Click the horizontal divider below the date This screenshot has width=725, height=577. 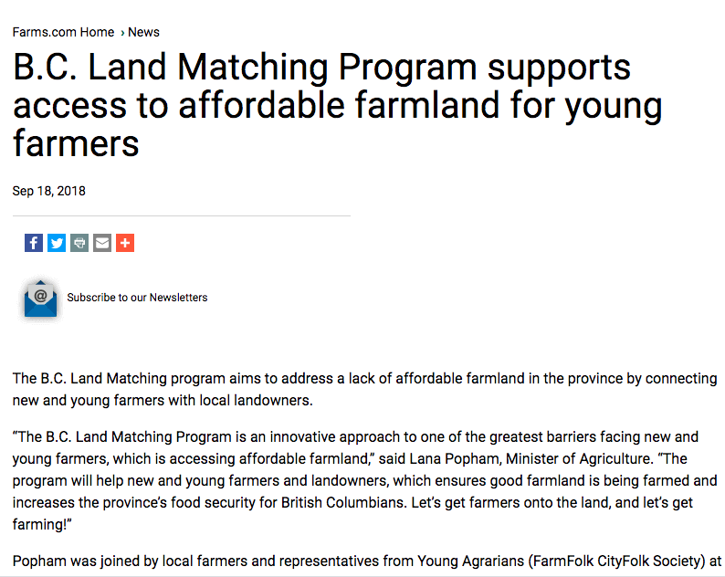[x=182, y=216]
